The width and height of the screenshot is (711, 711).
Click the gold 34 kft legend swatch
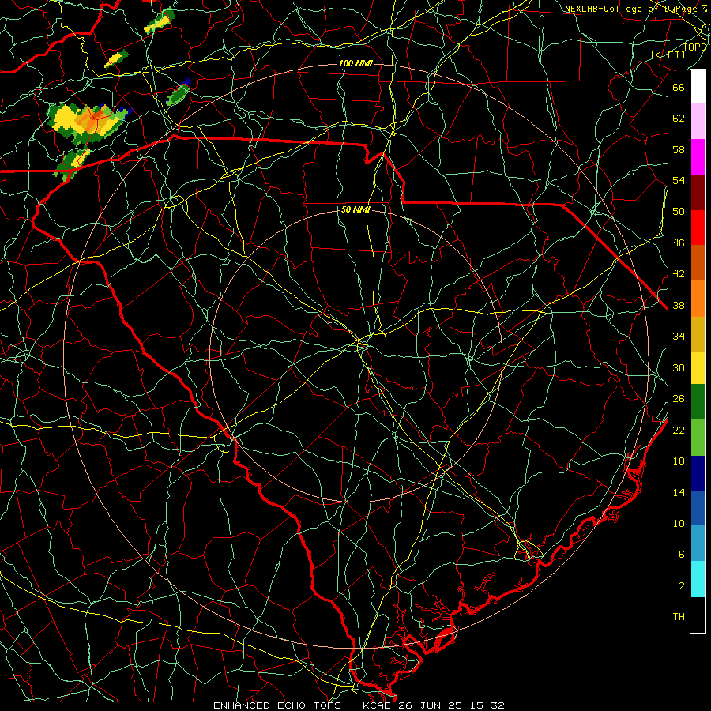698,333
